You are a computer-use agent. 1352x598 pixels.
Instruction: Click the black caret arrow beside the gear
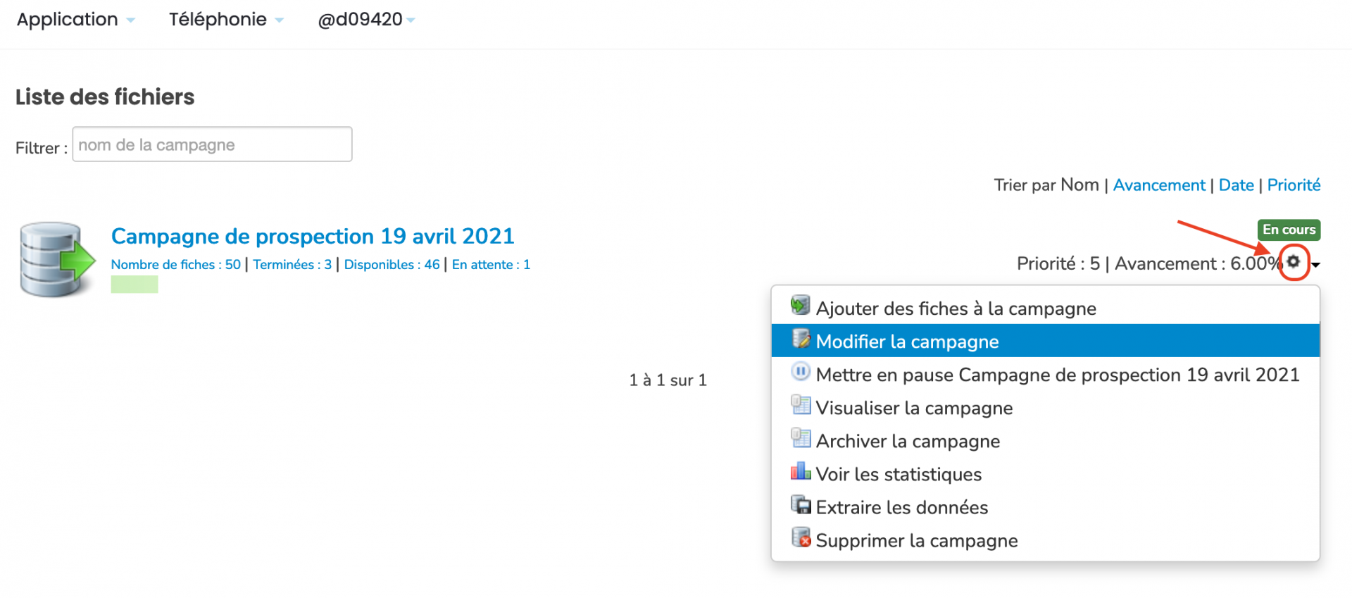point(1315,265)
